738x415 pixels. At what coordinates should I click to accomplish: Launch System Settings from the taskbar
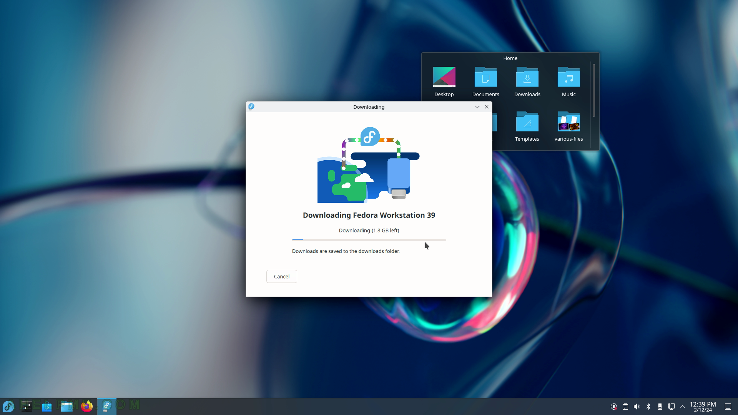coord(27,406)
